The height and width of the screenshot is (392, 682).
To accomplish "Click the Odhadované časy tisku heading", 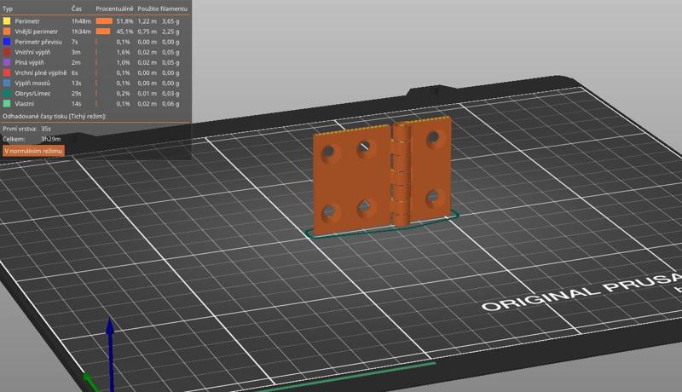I will [55, 116].
